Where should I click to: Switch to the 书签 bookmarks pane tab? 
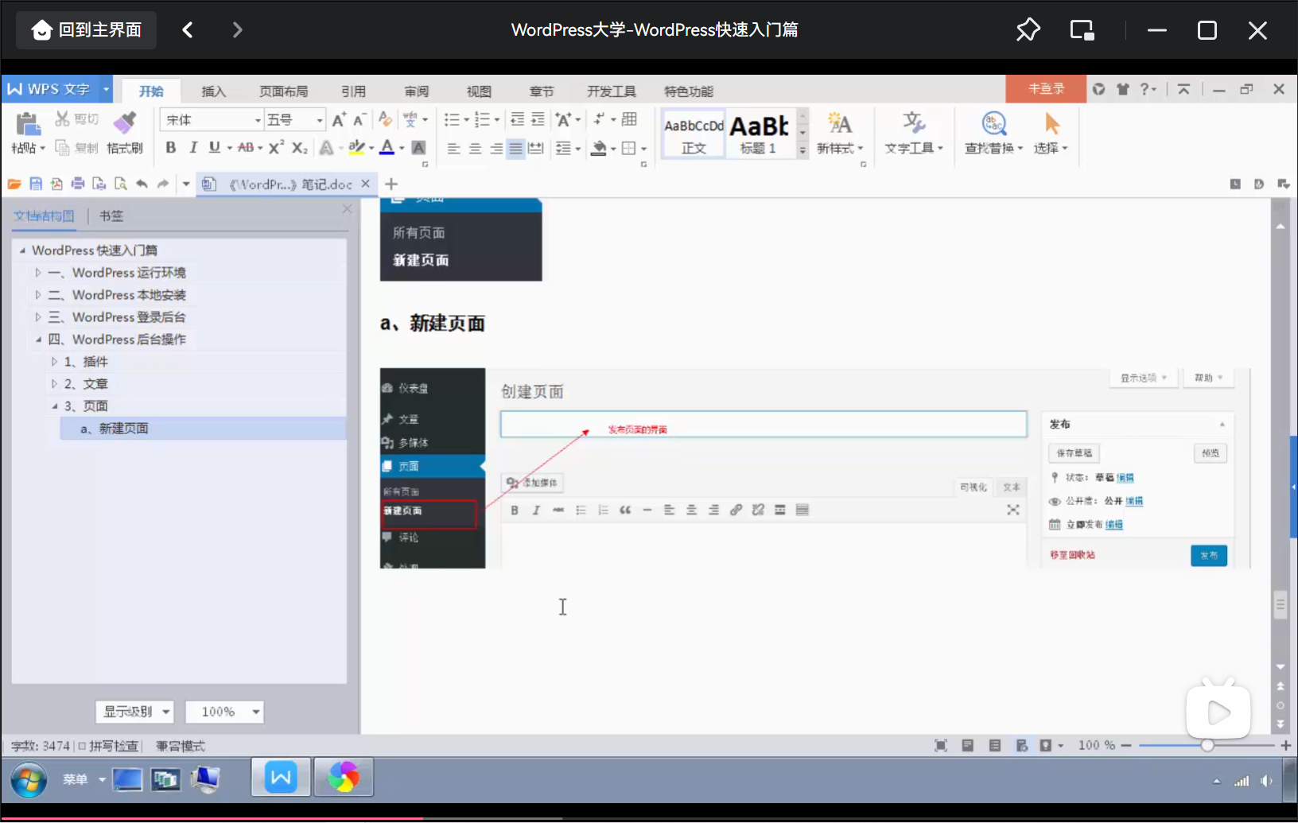click(x=111, y=215)
